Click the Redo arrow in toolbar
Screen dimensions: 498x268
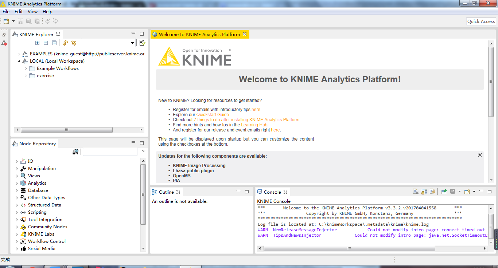[55, 21]
